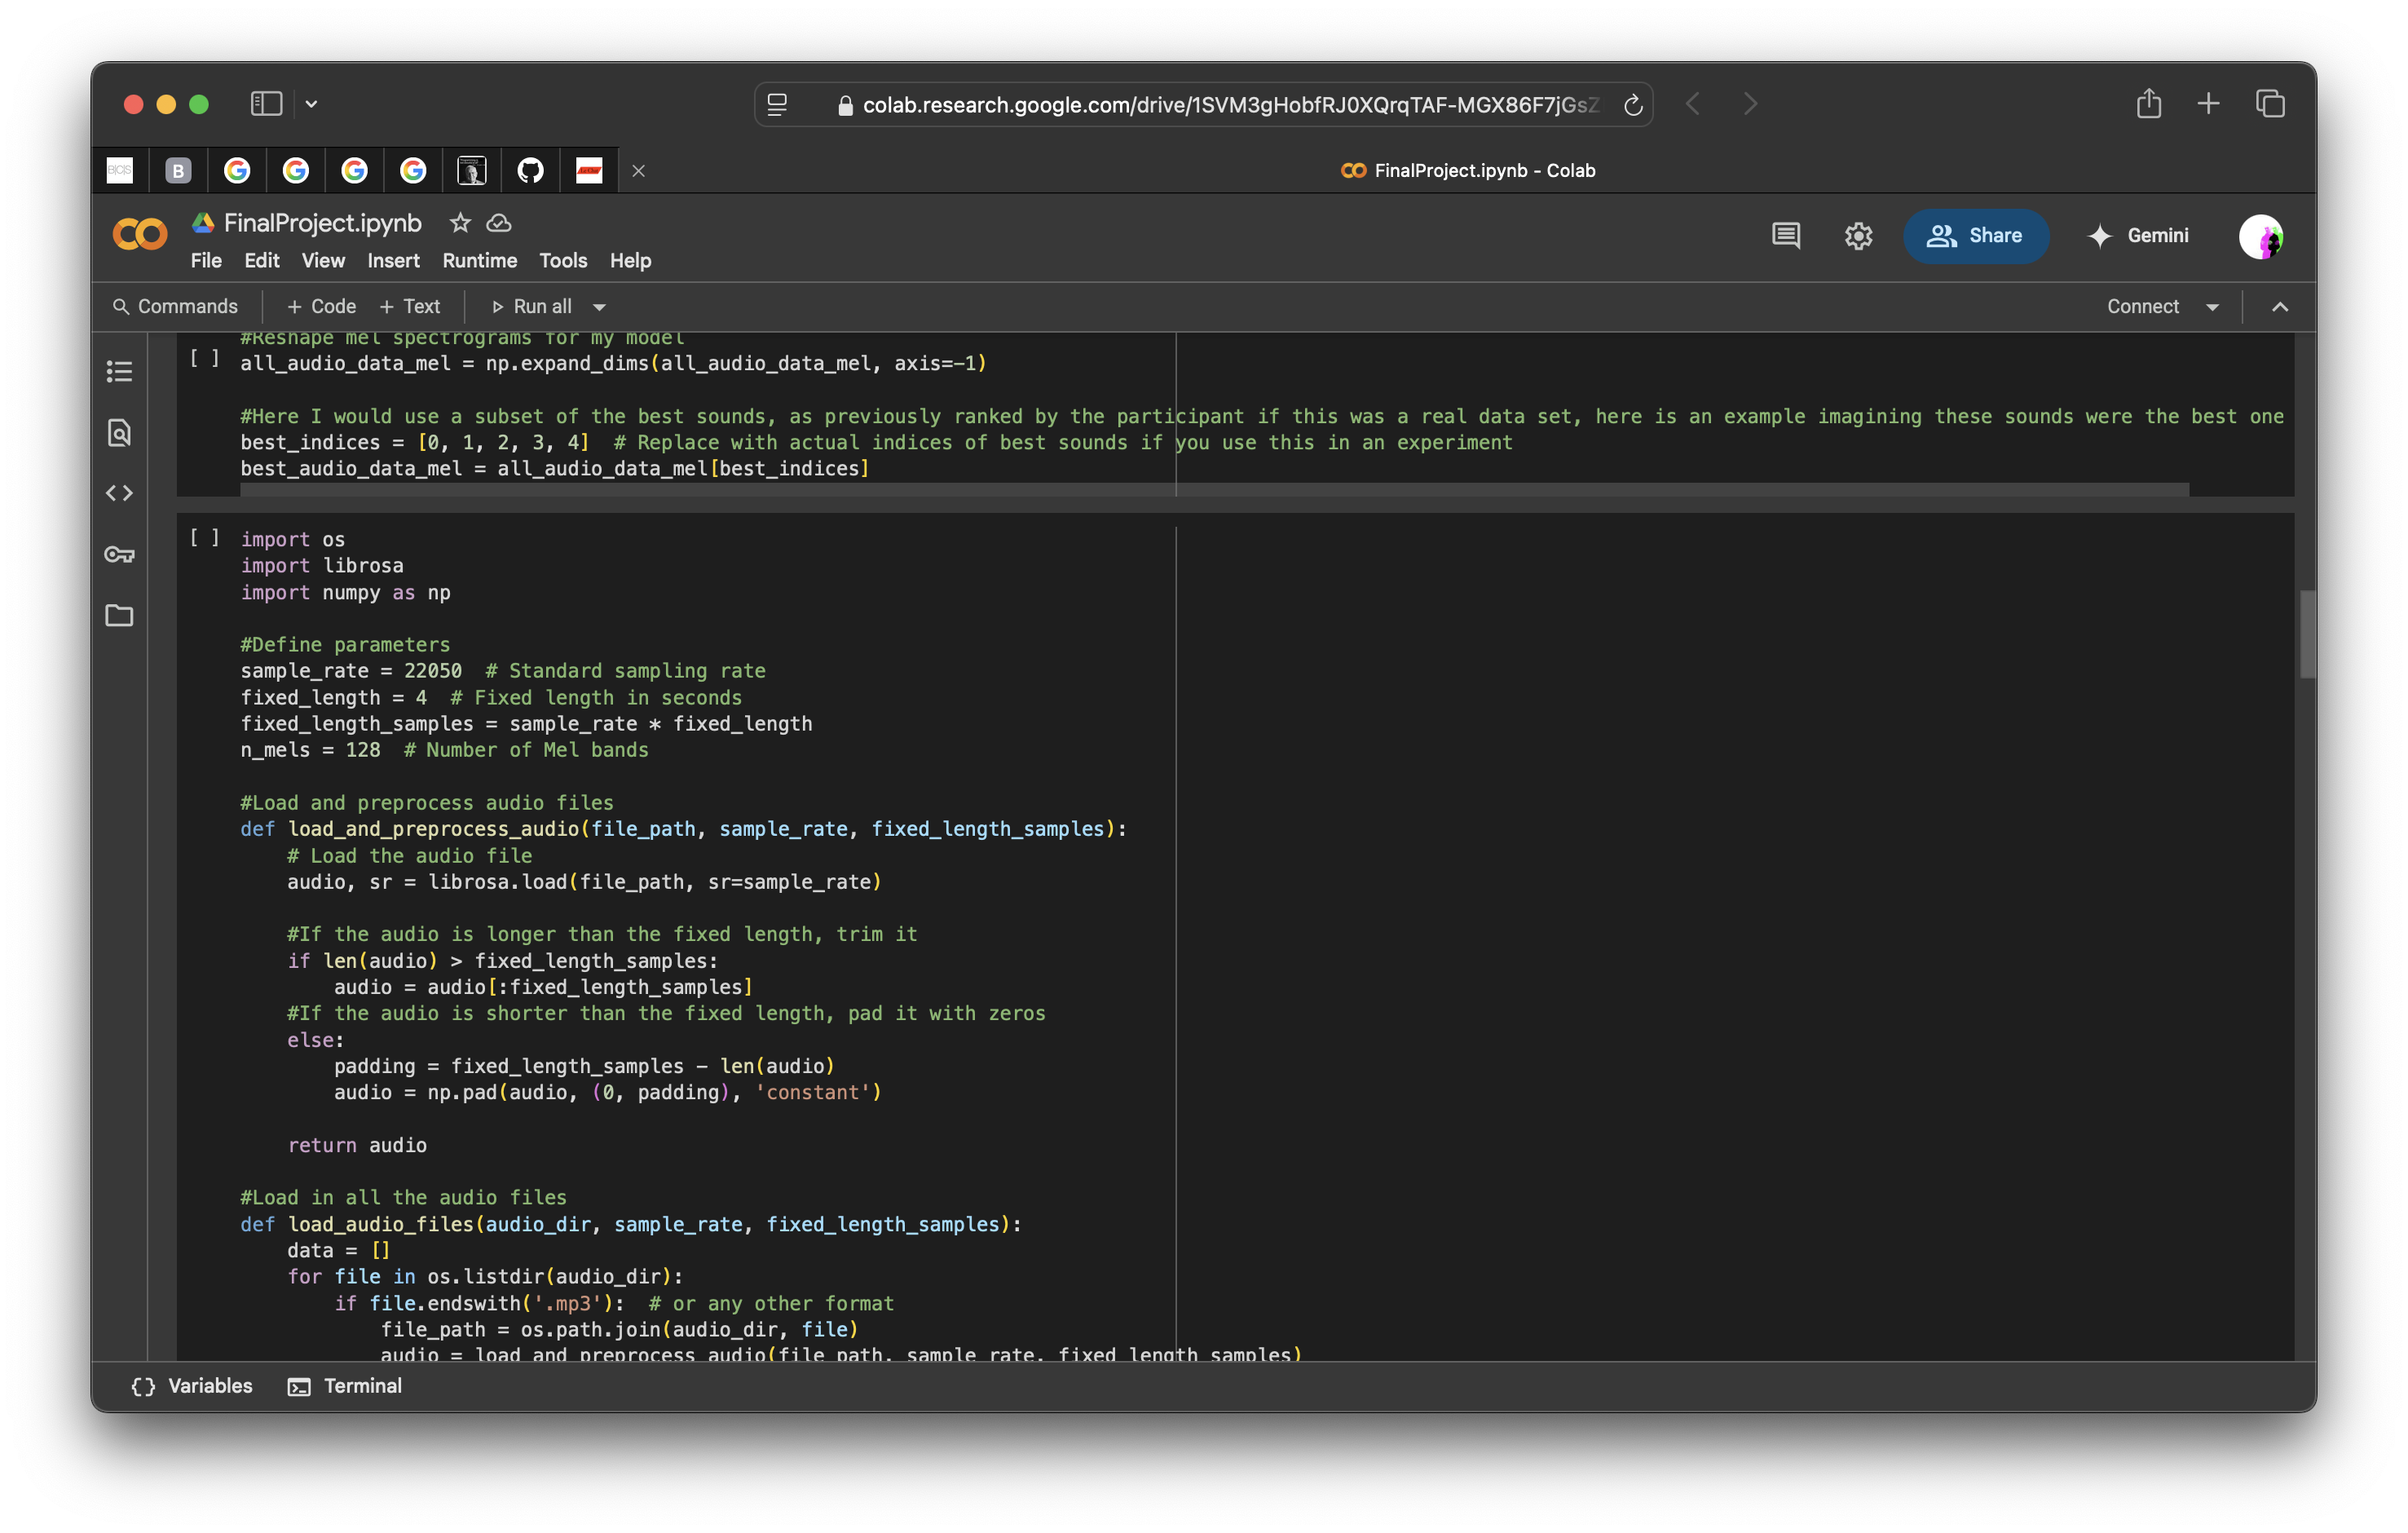
Task: Go back with the browser back arrow
Action: click(x=1692, y=104)
